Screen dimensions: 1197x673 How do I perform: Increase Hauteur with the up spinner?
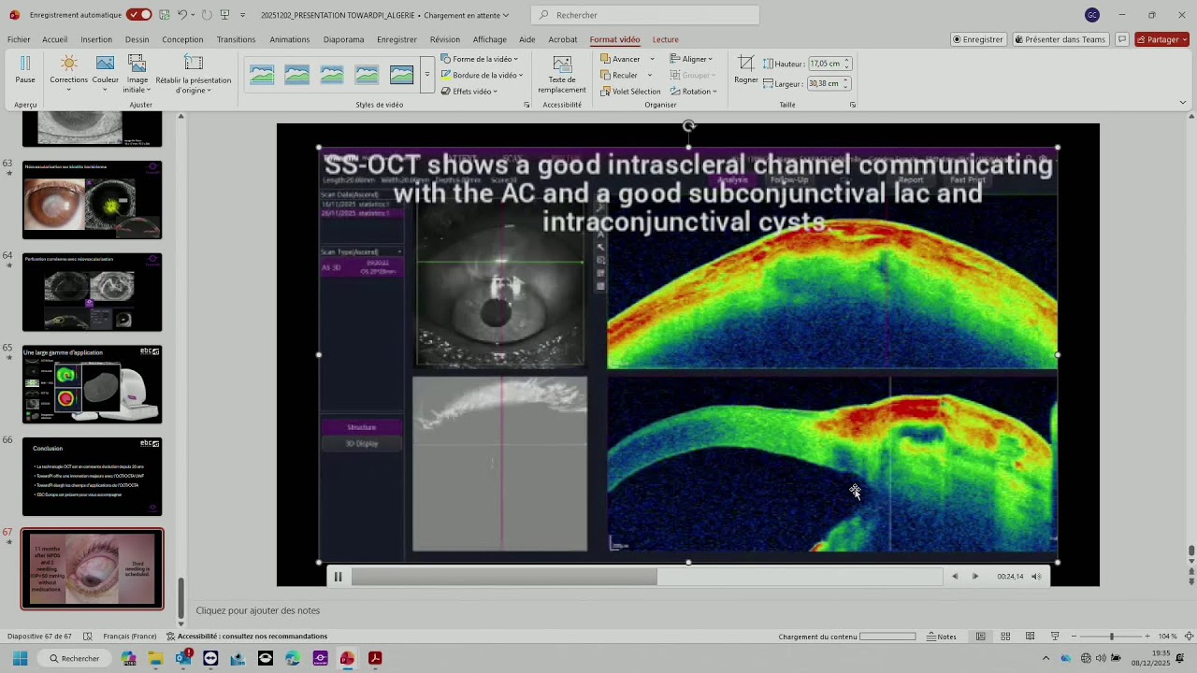click(x=846, y=61)
